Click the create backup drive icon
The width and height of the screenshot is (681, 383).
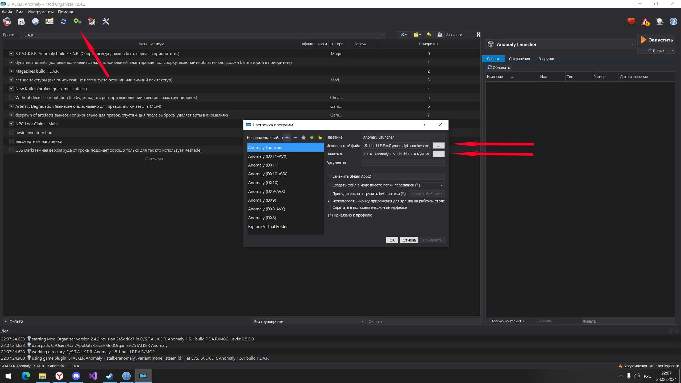[x=440, y=35]
